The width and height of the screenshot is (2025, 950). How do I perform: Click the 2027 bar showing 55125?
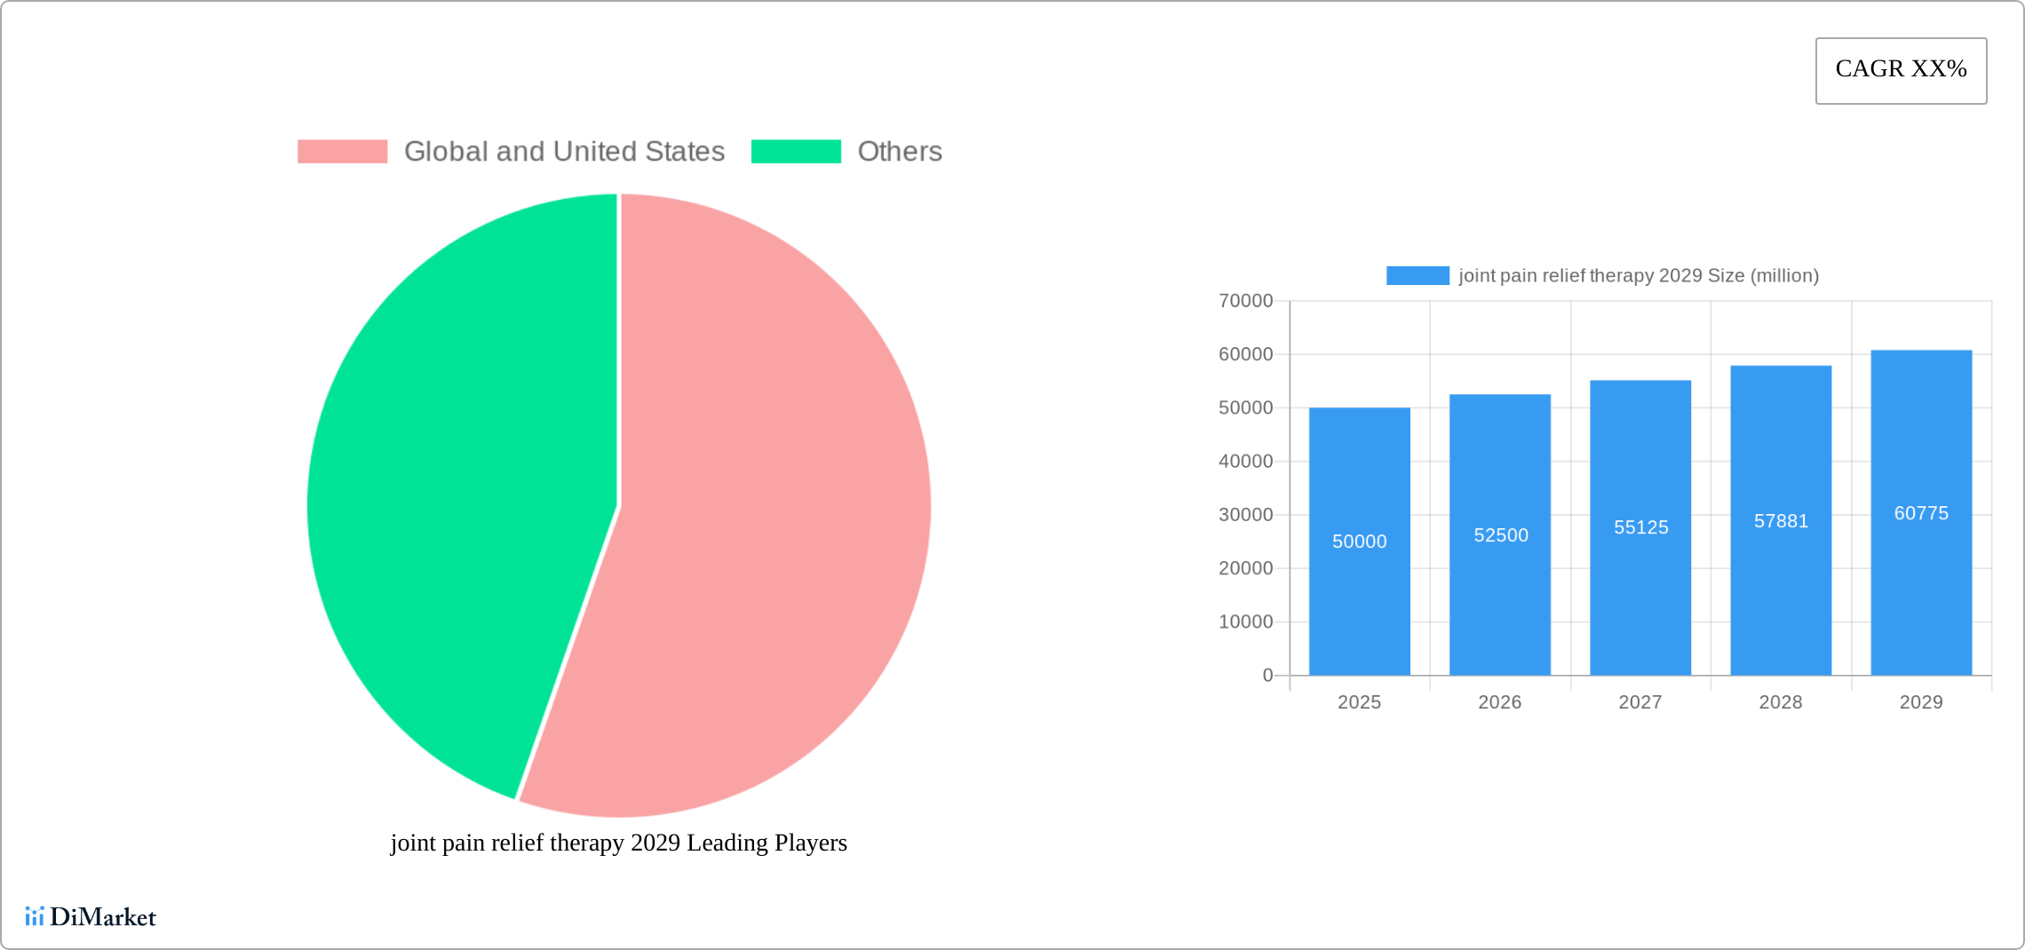[1640, 527]
